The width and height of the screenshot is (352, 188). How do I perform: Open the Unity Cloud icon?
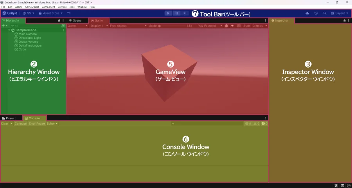(x=307, y=13)
